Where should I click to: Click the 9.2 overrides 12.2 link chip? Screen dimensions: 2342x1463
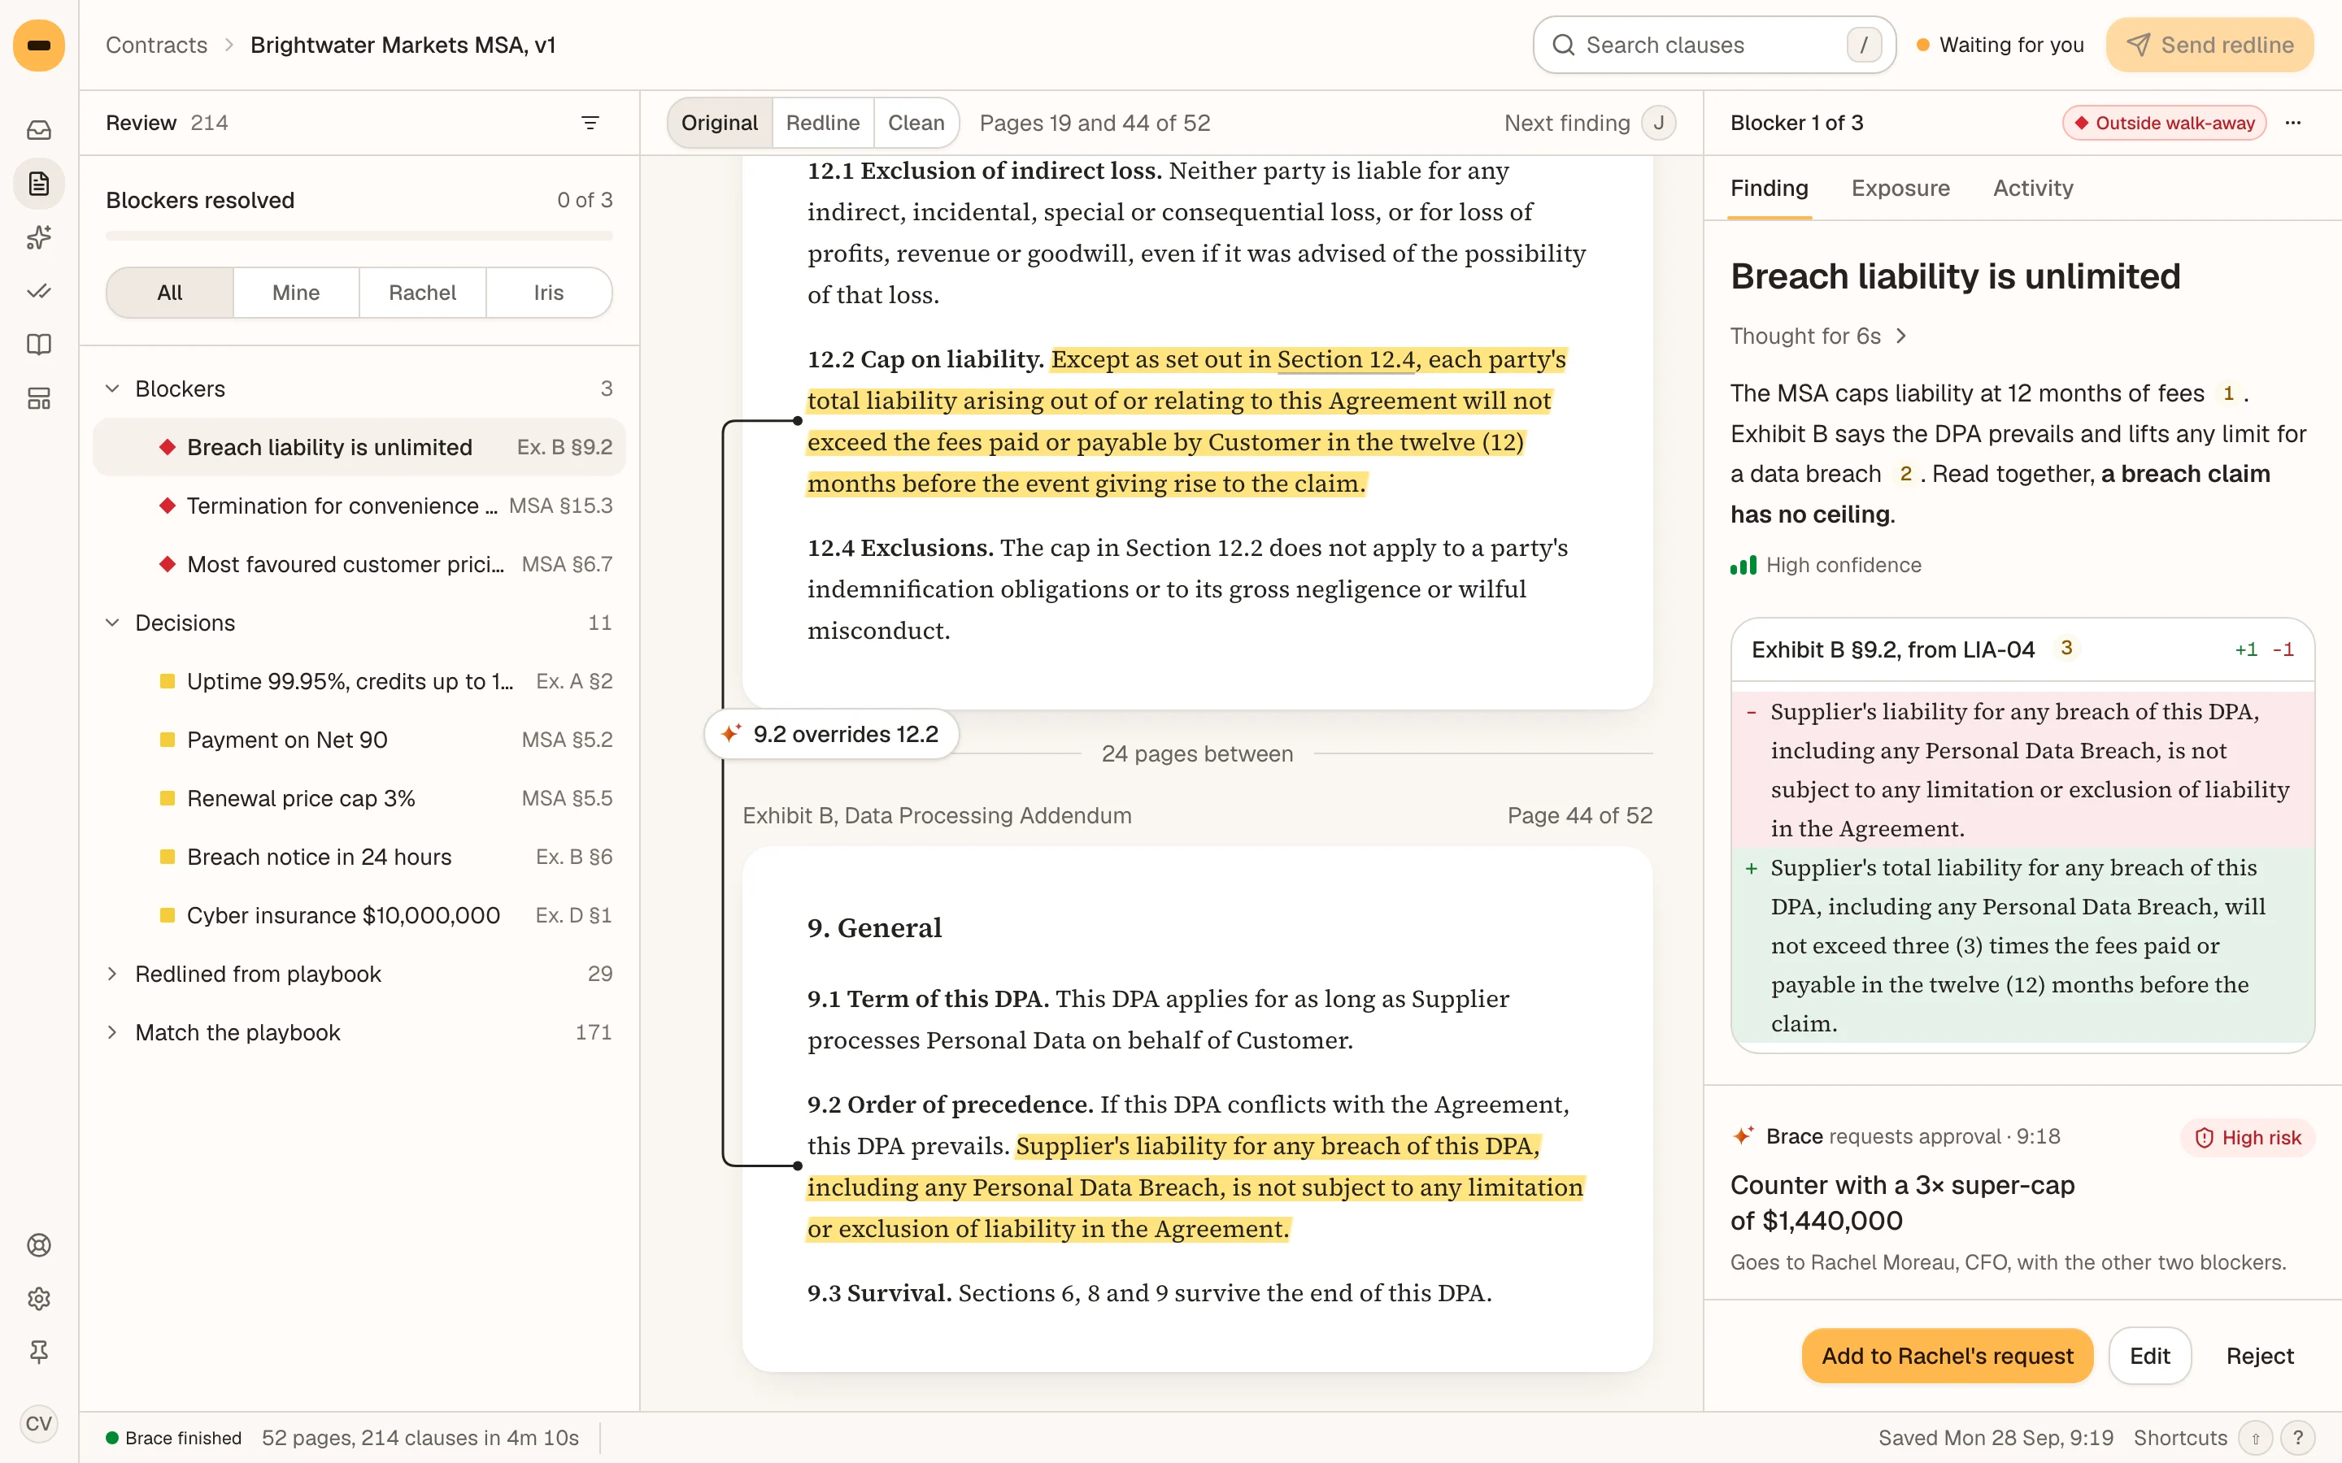click(831, 735)
